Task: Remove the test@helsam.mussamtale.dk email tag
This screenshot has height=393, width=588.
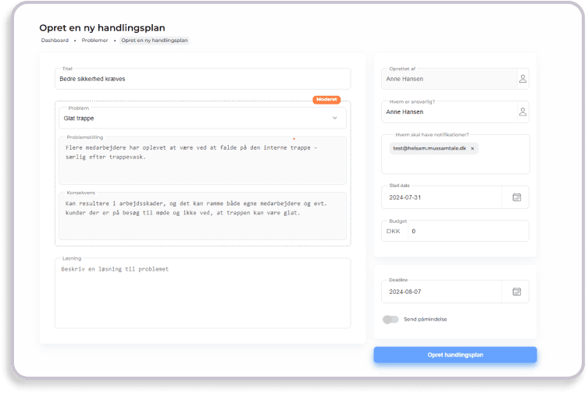Action: [x=472, y=147]
